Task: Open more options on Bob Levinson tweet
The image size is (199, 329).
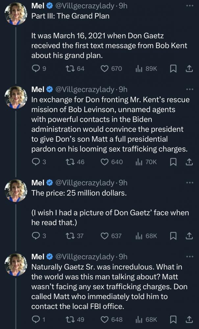Action: 190,89
